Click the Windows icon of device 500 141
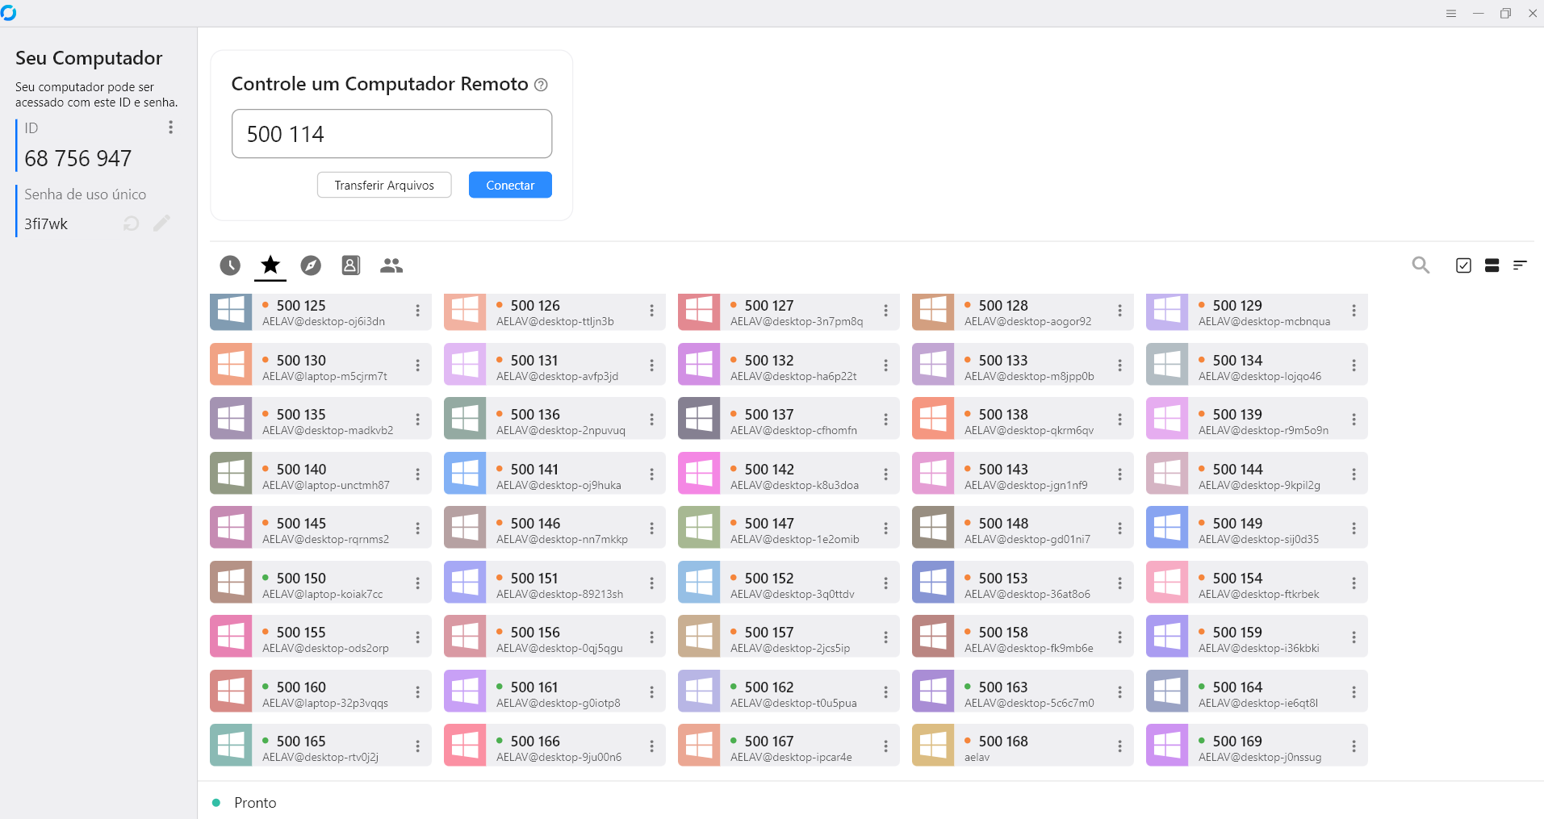The image size is (1544, 819). [465, 474]
